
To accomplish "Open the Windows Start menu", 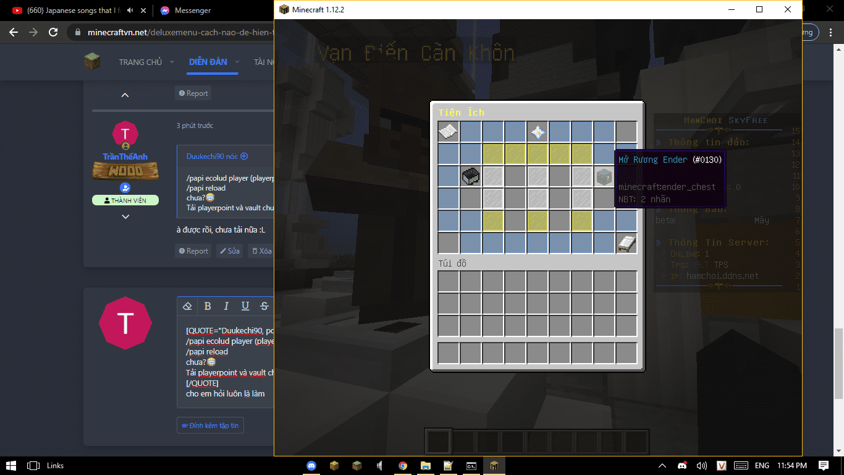I will coord(11,466).
